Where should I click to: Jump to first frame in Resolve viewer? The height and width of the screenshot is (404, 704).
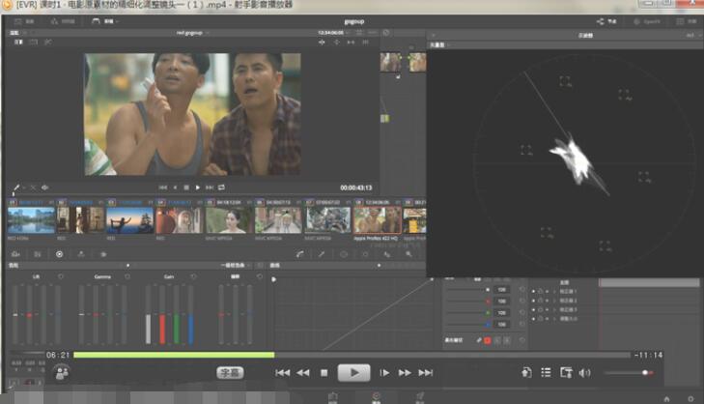(x=163, y=188)
